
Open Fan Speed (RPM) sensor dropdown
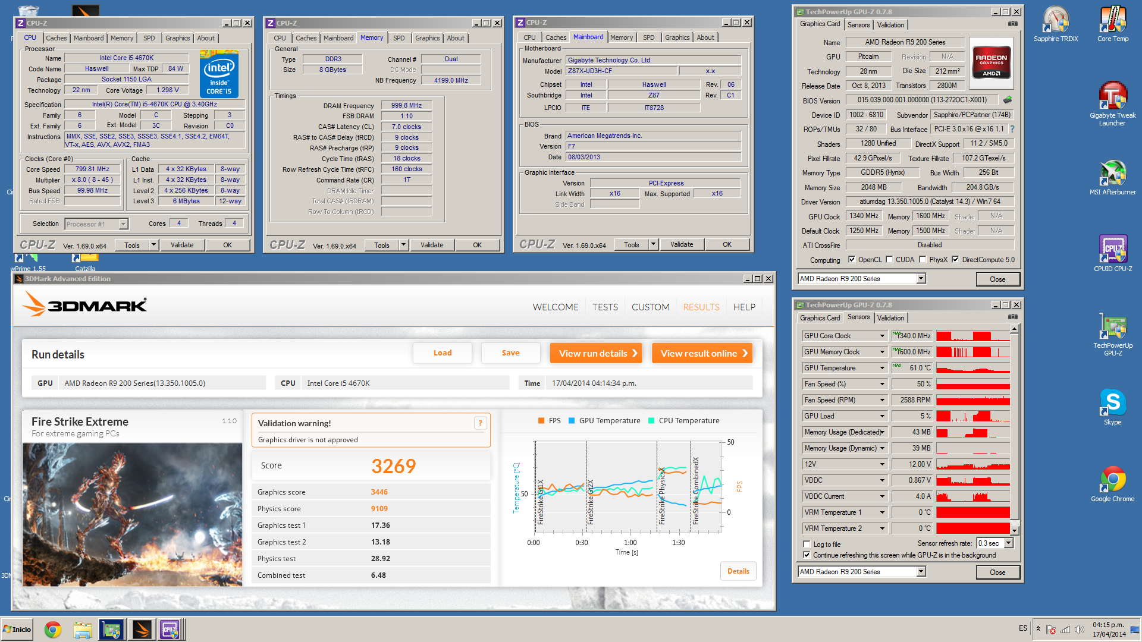click(882, 400)
